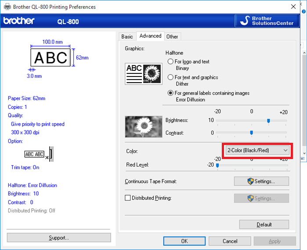
Task: Click the halftone ABC sunflower graphic
Action: pos(143,73)
